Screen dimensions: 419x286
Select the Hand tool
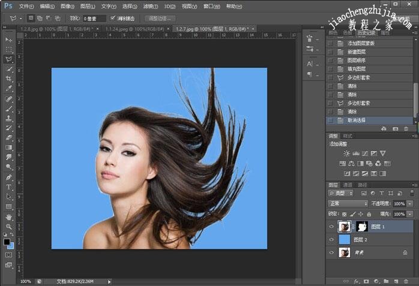tap(8, 216)
